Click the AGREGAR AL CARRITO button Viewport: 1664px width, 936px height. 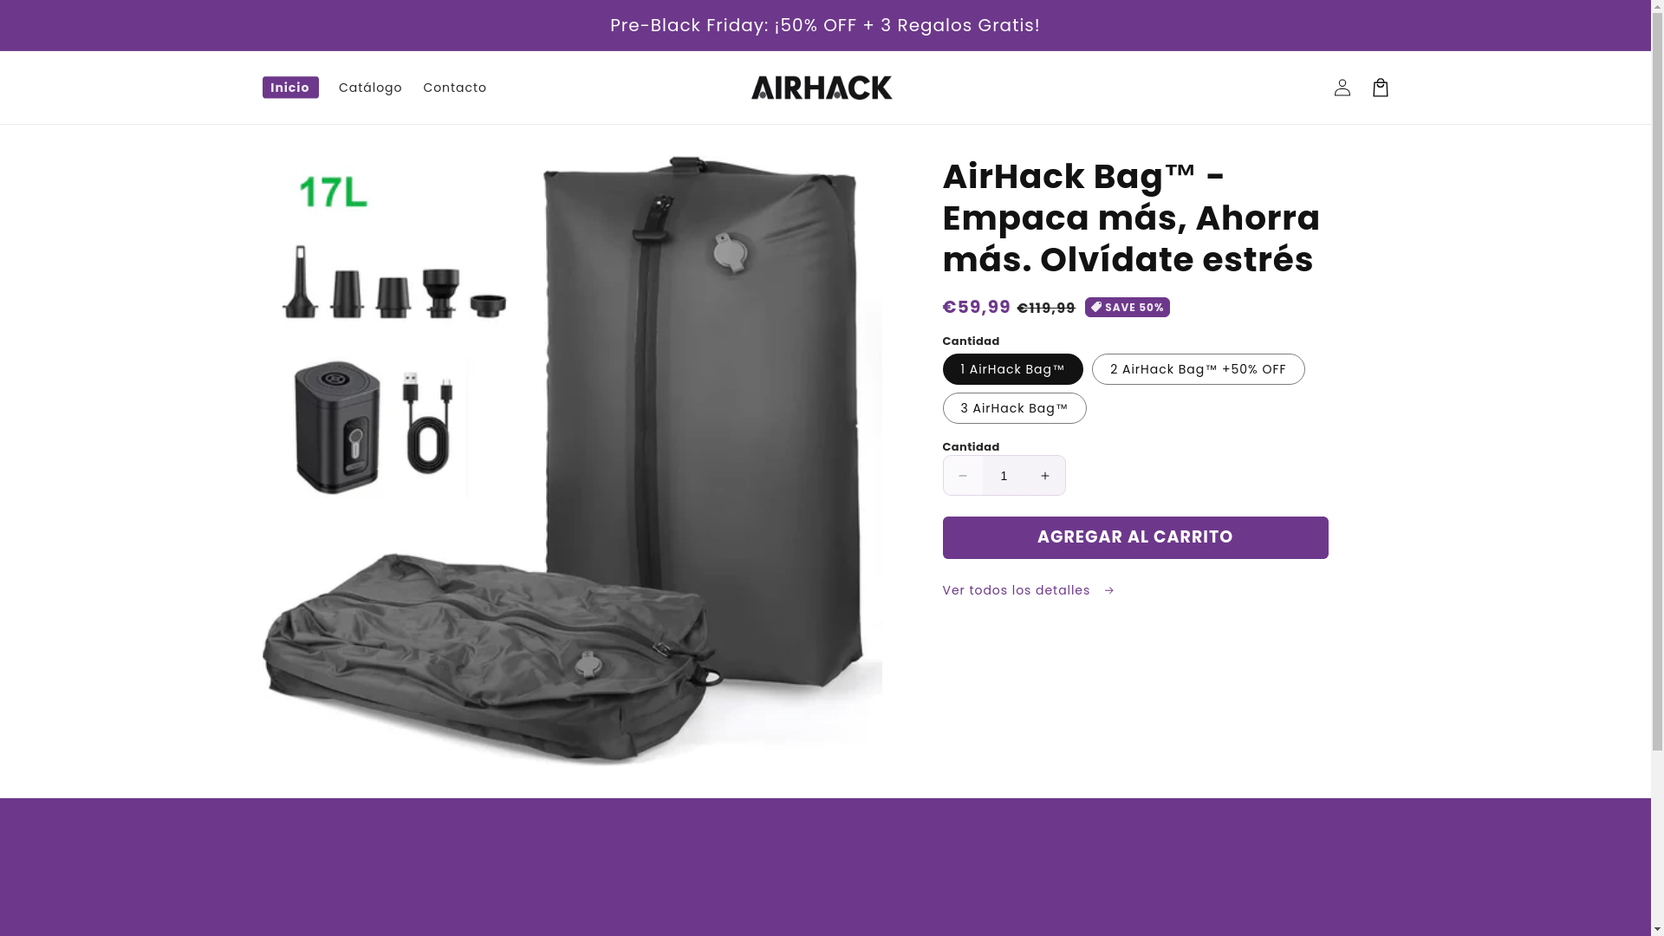click(1135, 537)
